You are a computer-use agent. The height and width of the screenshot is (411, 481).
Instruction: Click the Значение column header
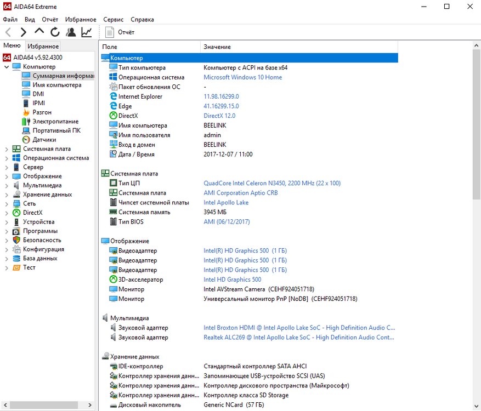[x=299, y=47]
